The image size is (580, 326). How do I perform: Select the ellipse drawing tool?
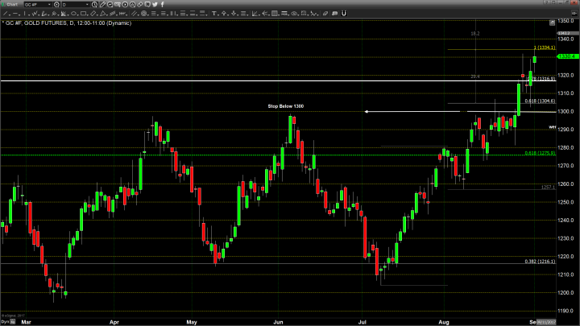click(x=73, y=14)
